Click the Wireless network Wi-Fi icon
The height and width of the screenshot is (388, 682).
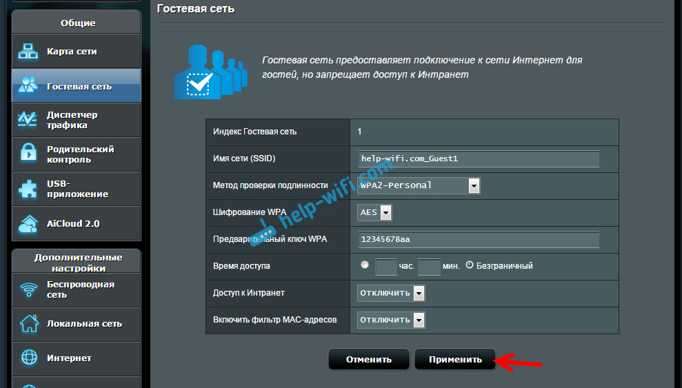point(28,289)
